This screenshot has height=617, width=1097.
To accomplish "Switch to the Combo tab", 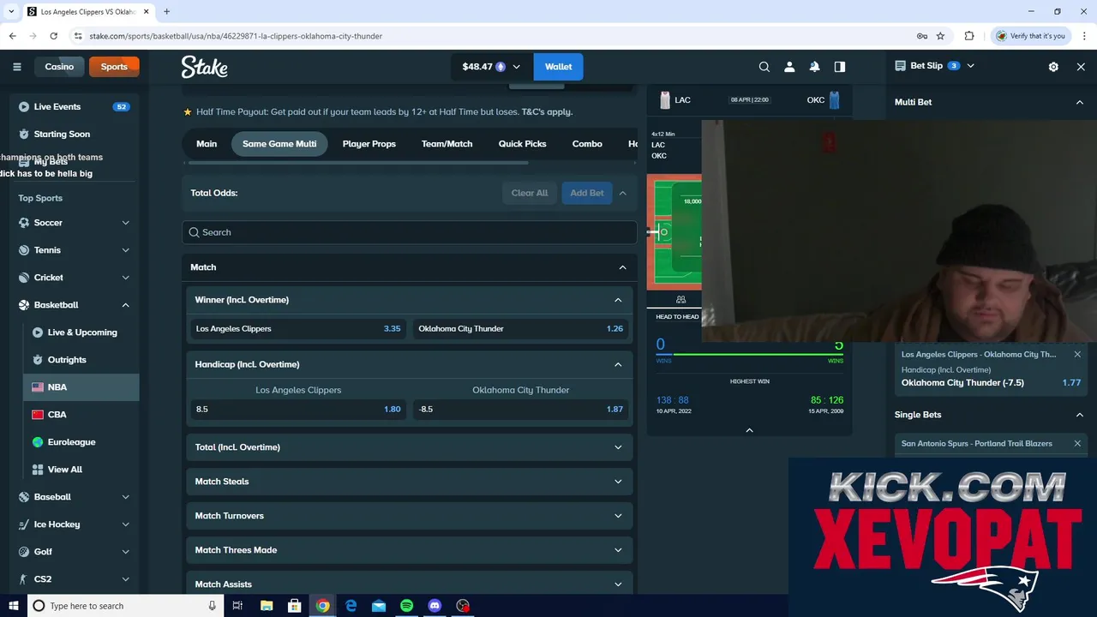I will pyautogui.click(x=587, y=144).
